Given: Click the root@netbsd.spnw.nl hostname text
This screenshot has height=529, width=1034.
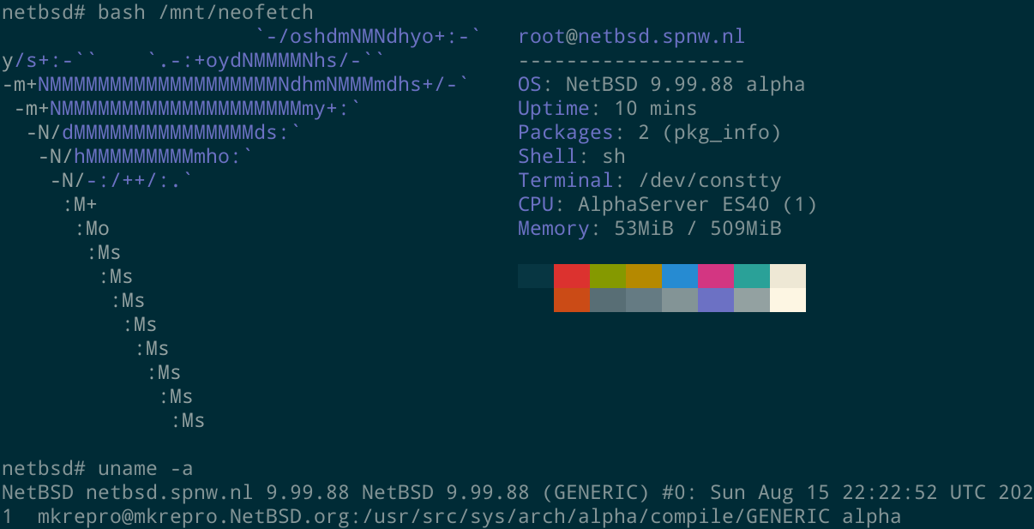Looking at the screenshot, I should (633, 36).
